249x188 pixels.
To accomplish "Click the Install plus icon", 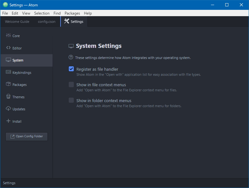I will 8,121.
